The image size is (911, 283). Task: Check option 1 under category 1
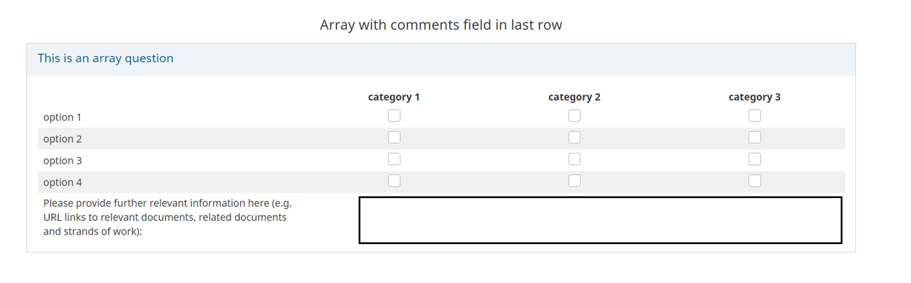coord(394,116)
